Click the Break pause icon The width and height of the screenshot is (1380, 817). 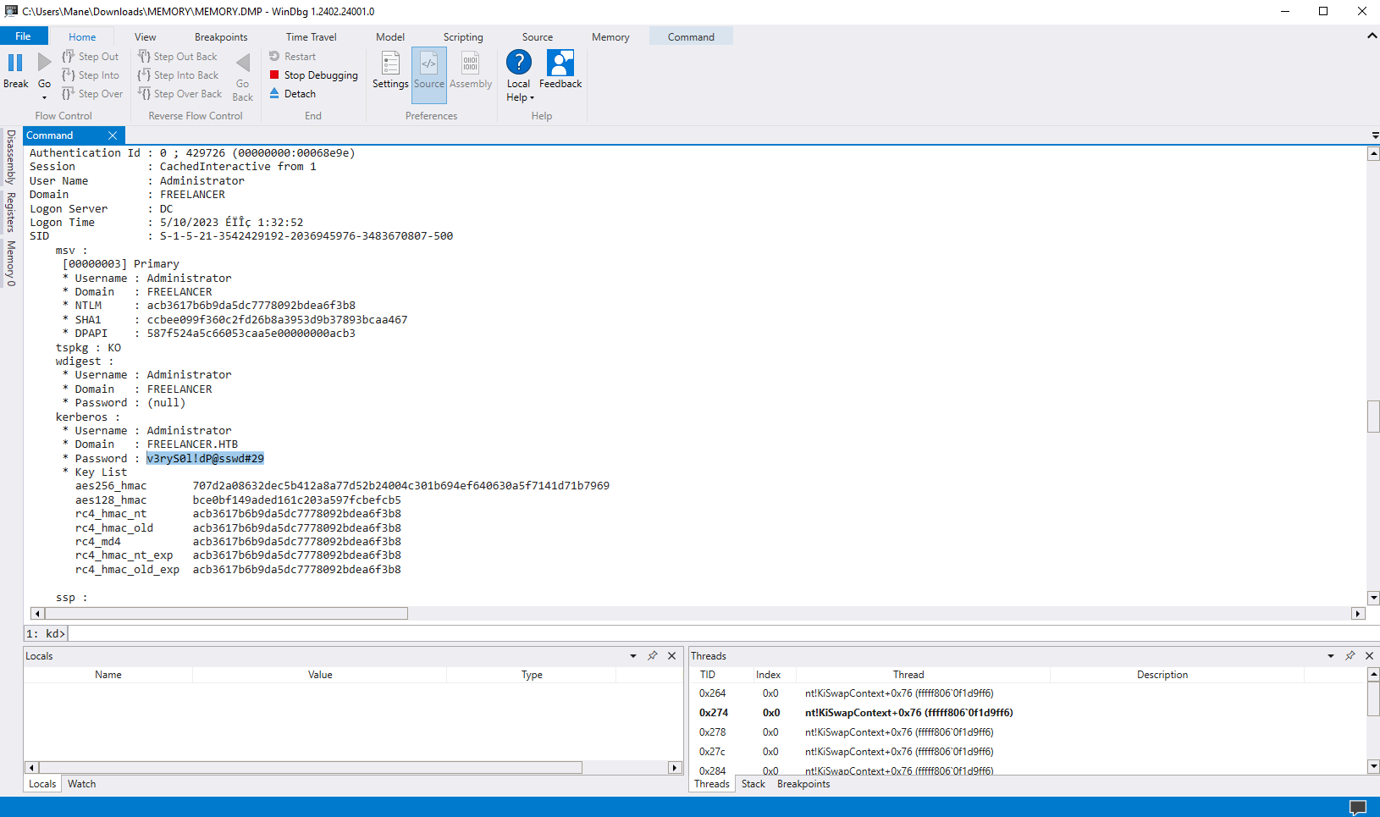(15, 63)
